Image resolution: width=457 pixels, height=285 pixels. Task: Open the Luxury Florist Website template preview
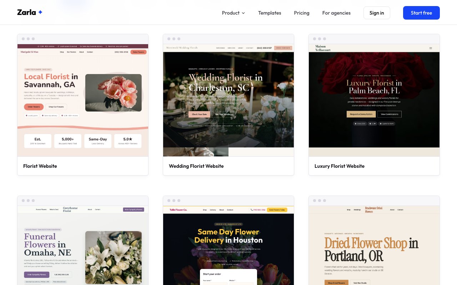pyautogui.click(x=374, y=100)
